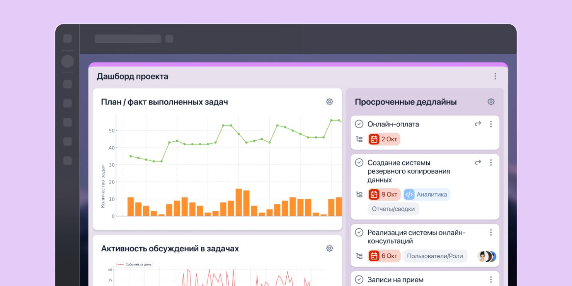Mark Онлайн-оплата task as complete
Viewport: 572px width, 286px height.
tap(359, 124)
